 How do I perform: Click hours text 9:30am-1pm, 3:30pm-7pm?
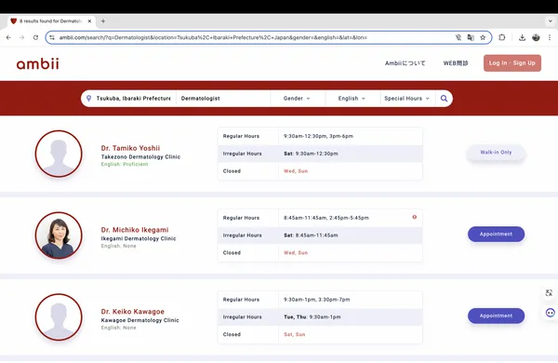[x=317, y=300]
